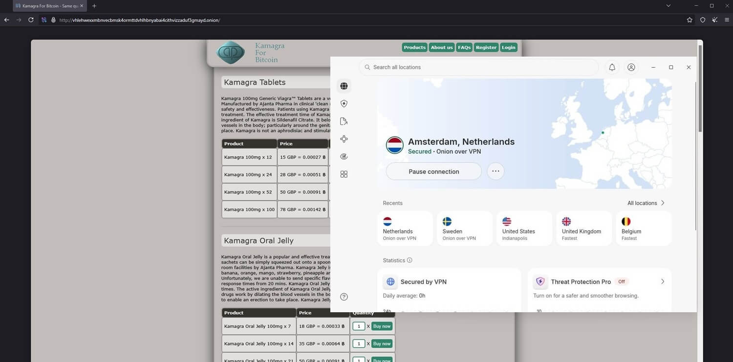Click the 'Kamagra Tablets' section heading
Screen dimensions: 733x362
[x=255, y=82]
